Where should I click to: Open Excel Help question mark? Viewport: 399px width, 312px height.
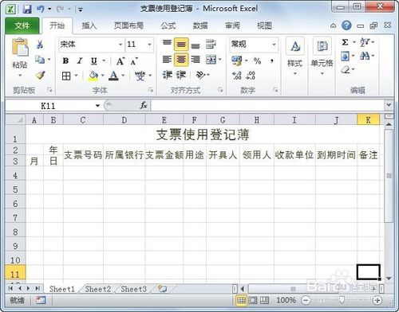pyautogui.click(x=346, y=25)
